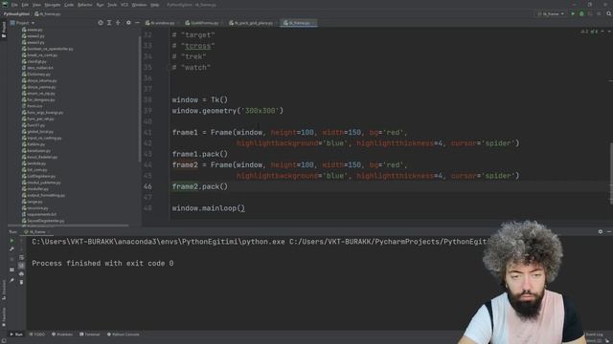The image size is (613, 344).
Task: Select Dictionary.py in project tree
Action: (36, 75)
